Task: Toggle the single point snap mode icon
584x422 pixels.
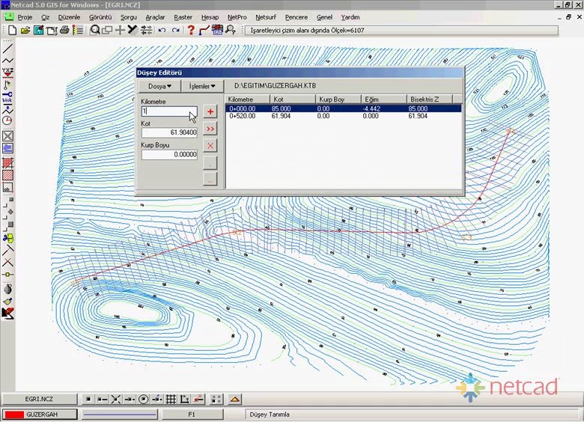Action: (88, 400)
